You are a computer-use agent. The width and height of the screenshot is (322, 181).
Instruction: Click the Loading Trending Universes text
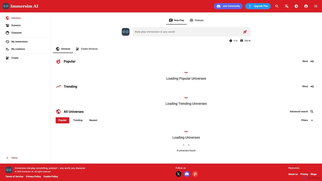(x=186, y=104)
